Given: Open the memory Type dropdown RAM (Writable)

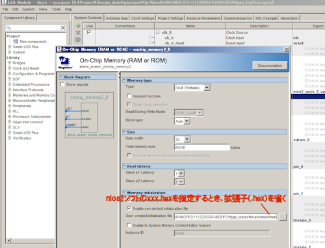Looking at the screenshot, I should pos(192,88).
